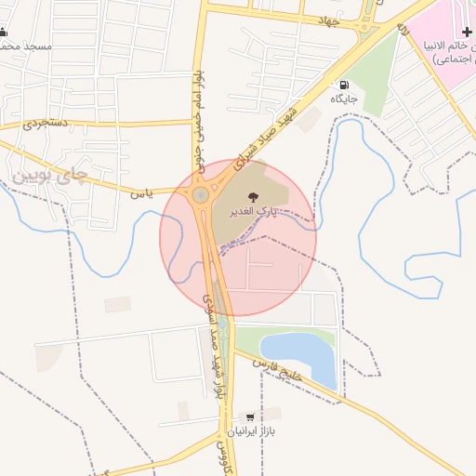Click the شهید صیاد شیرازی road label

(265, 139)
